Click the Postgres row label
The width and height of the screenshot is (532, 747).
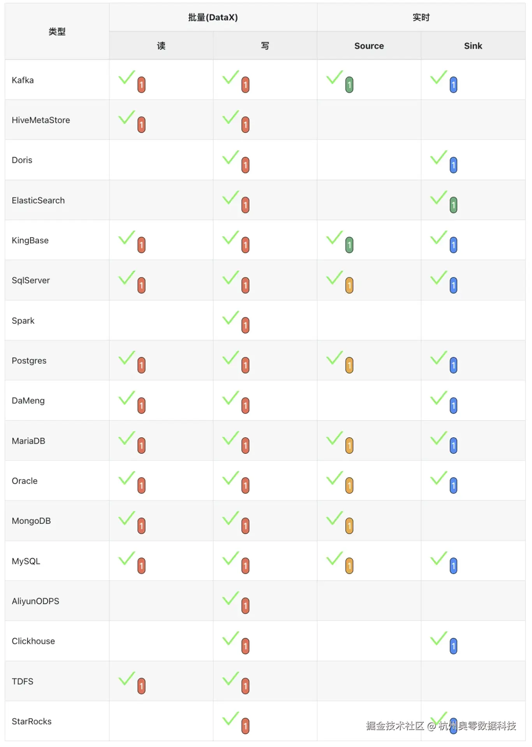pos(29,361)
